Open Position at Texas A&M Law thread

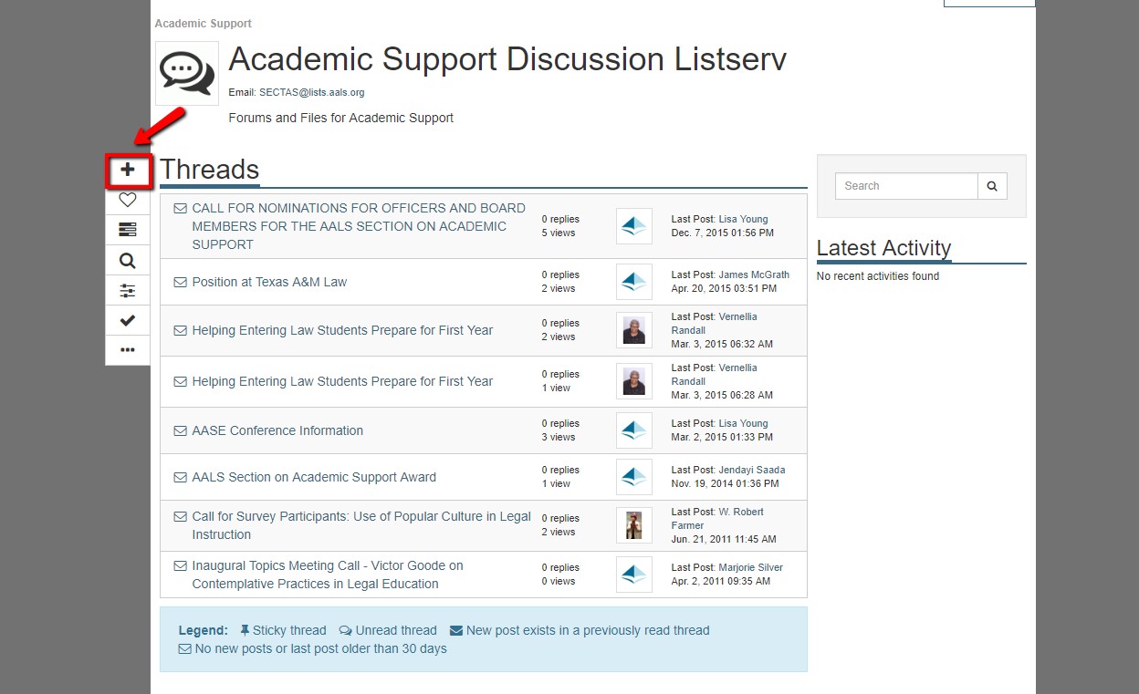(269, 282)
